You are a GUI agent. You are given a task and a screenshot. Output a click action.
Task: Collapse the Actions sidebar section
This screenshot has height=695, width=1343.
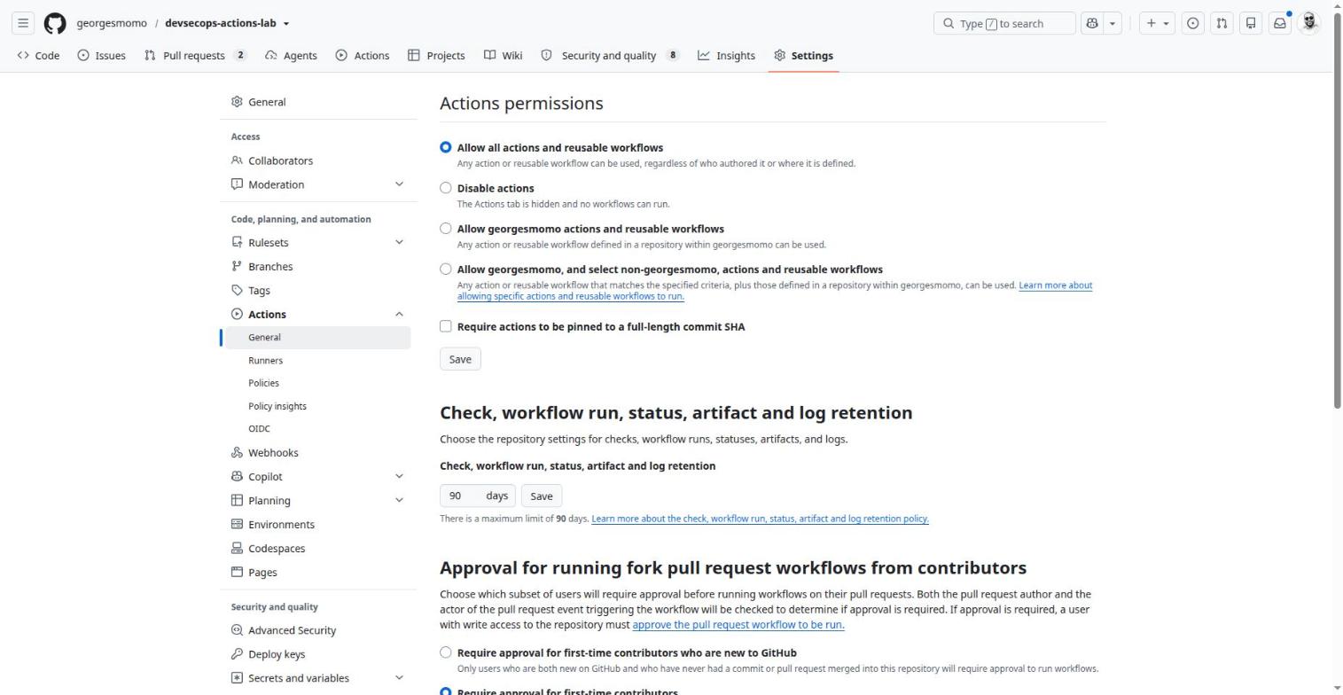[399, 315]
